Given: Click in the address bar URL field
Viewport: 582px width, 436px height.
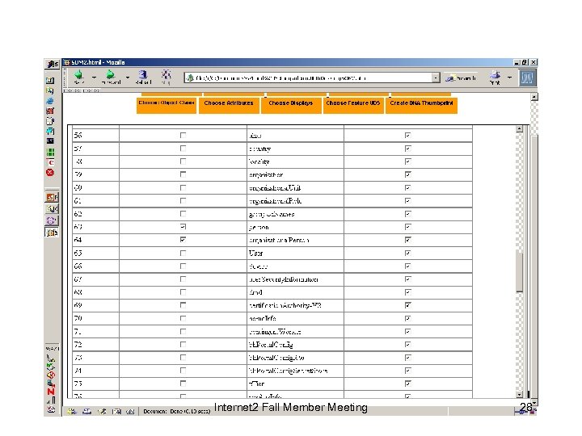Looking at the screenshot, I should point(312,78).
